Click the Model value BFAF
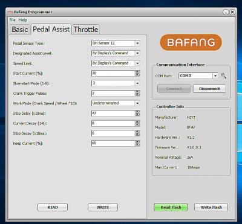Image resolution: width=242 pixels, height=224 pixels. click(x=191, y=127)
